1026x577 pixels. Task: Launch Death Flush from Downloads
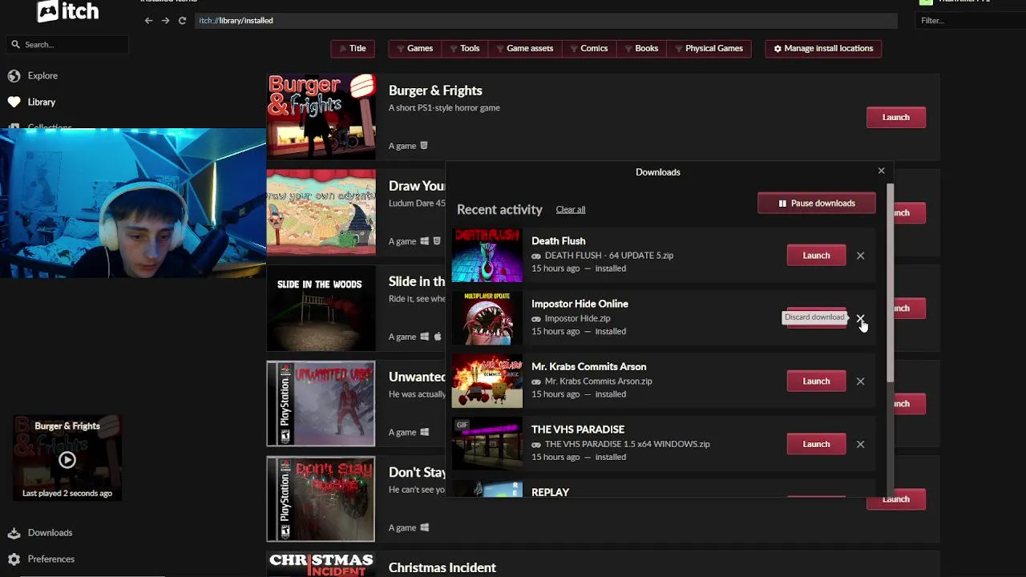coord(816,255)
